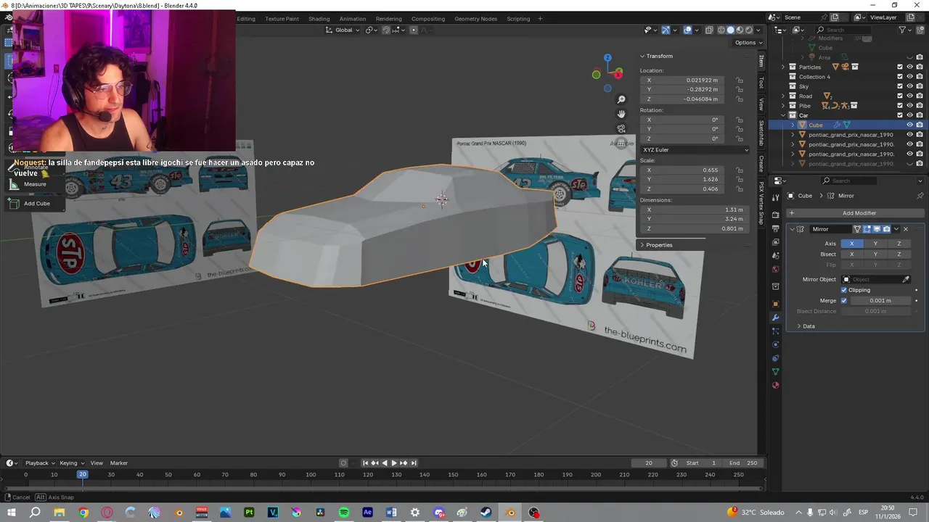Screen dimensions: 929x522
Task: Collapse the Car collection in outliner
Action: pos(783,115)
